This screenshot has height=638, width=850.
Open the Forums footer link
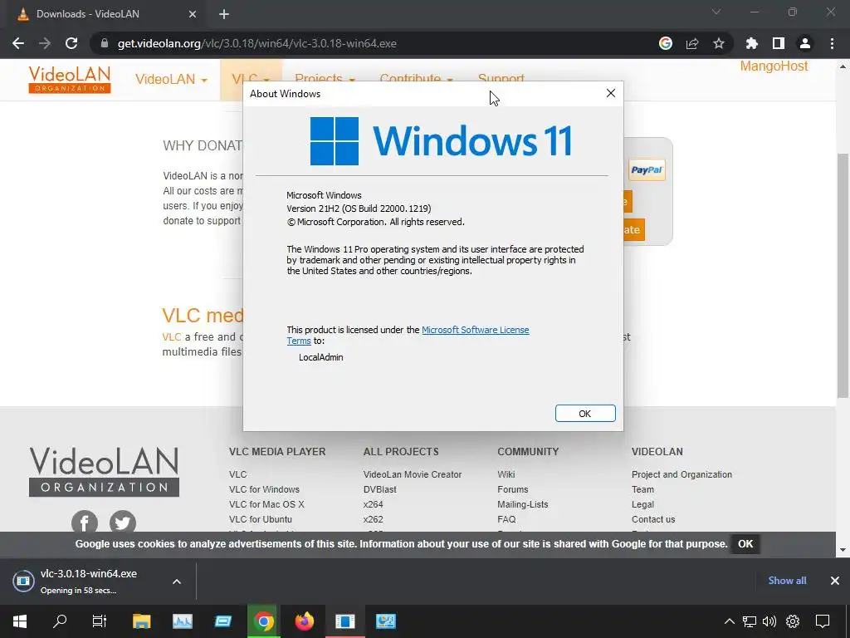513,489
